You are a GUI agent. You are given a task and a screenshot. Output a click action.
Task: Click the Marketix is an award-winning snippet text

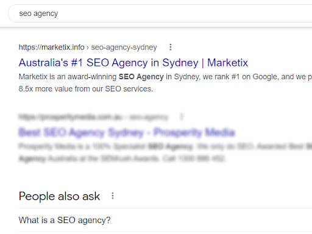tap(68, 77)
